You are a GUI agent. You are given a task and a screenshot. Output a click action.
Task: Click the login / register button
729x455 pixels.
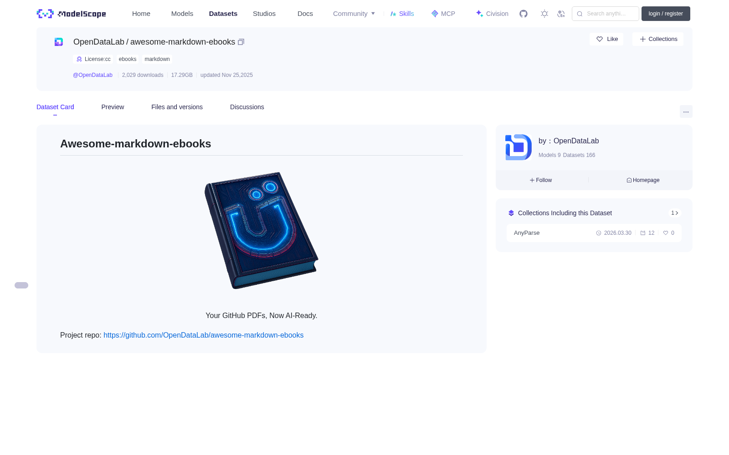[666, 14]
